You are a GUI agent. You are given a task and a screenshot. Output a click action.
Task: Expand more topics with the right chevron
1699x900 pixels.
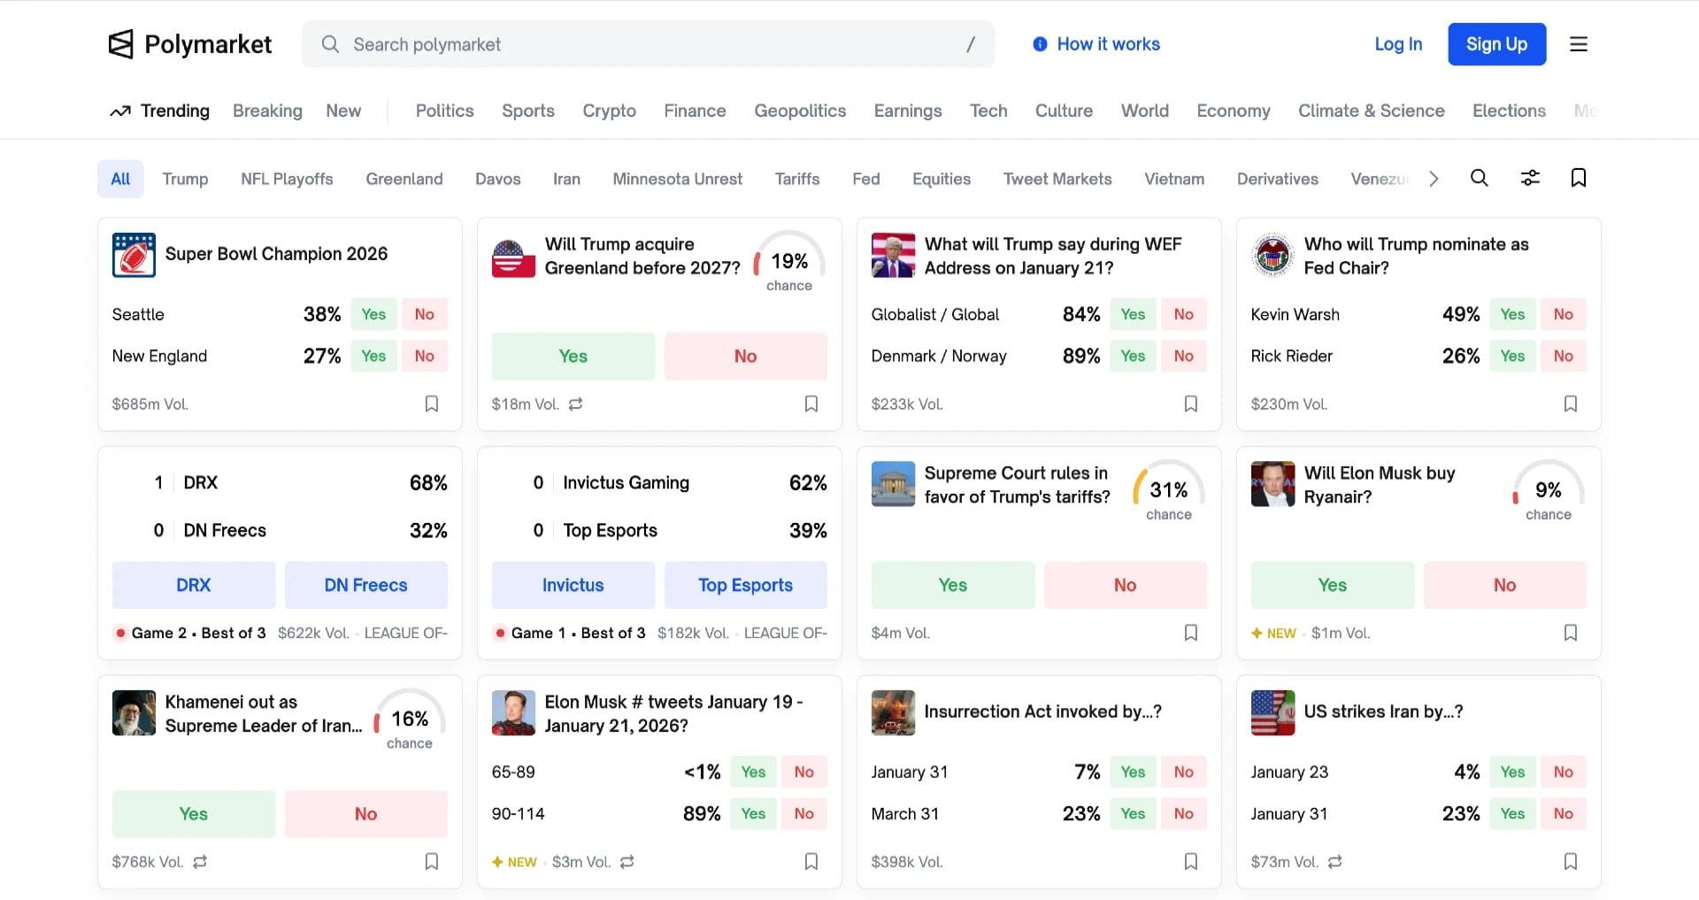(x=1434, y=179)
